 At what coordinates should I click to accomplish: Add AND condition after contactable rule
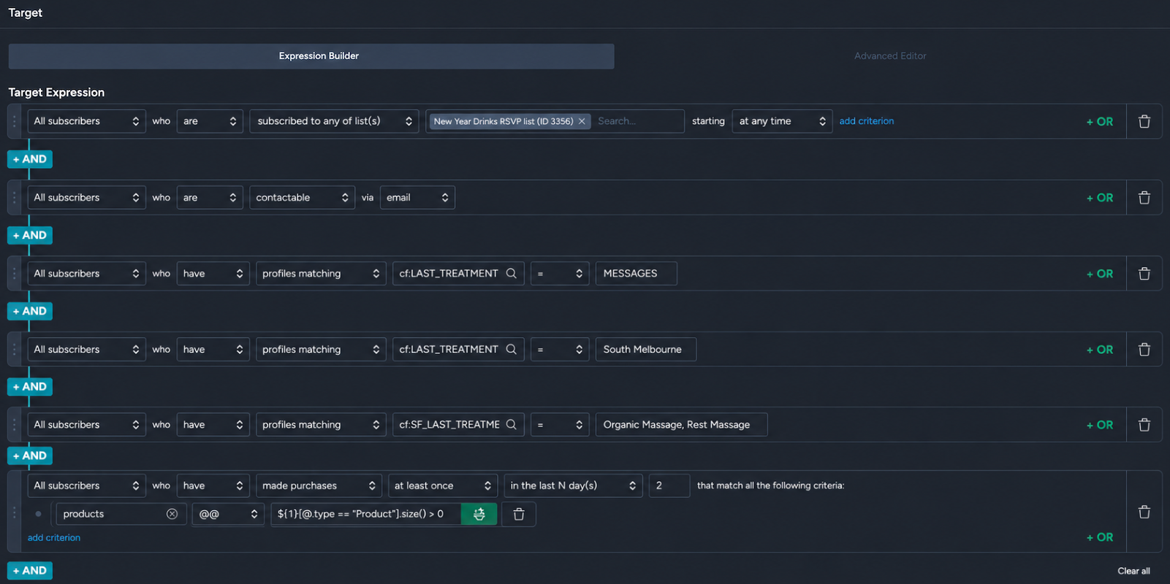(30, 235)
